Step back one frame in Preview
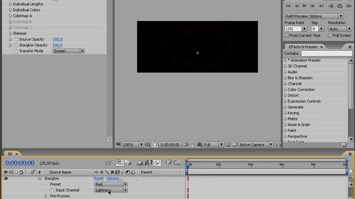355x199 pixels. click(296, 6)
